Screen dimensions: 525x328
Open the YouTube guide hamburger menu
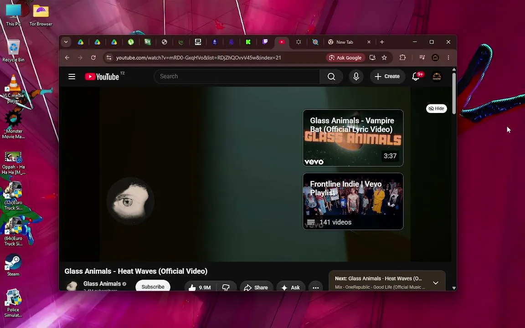tap(72, 77)
